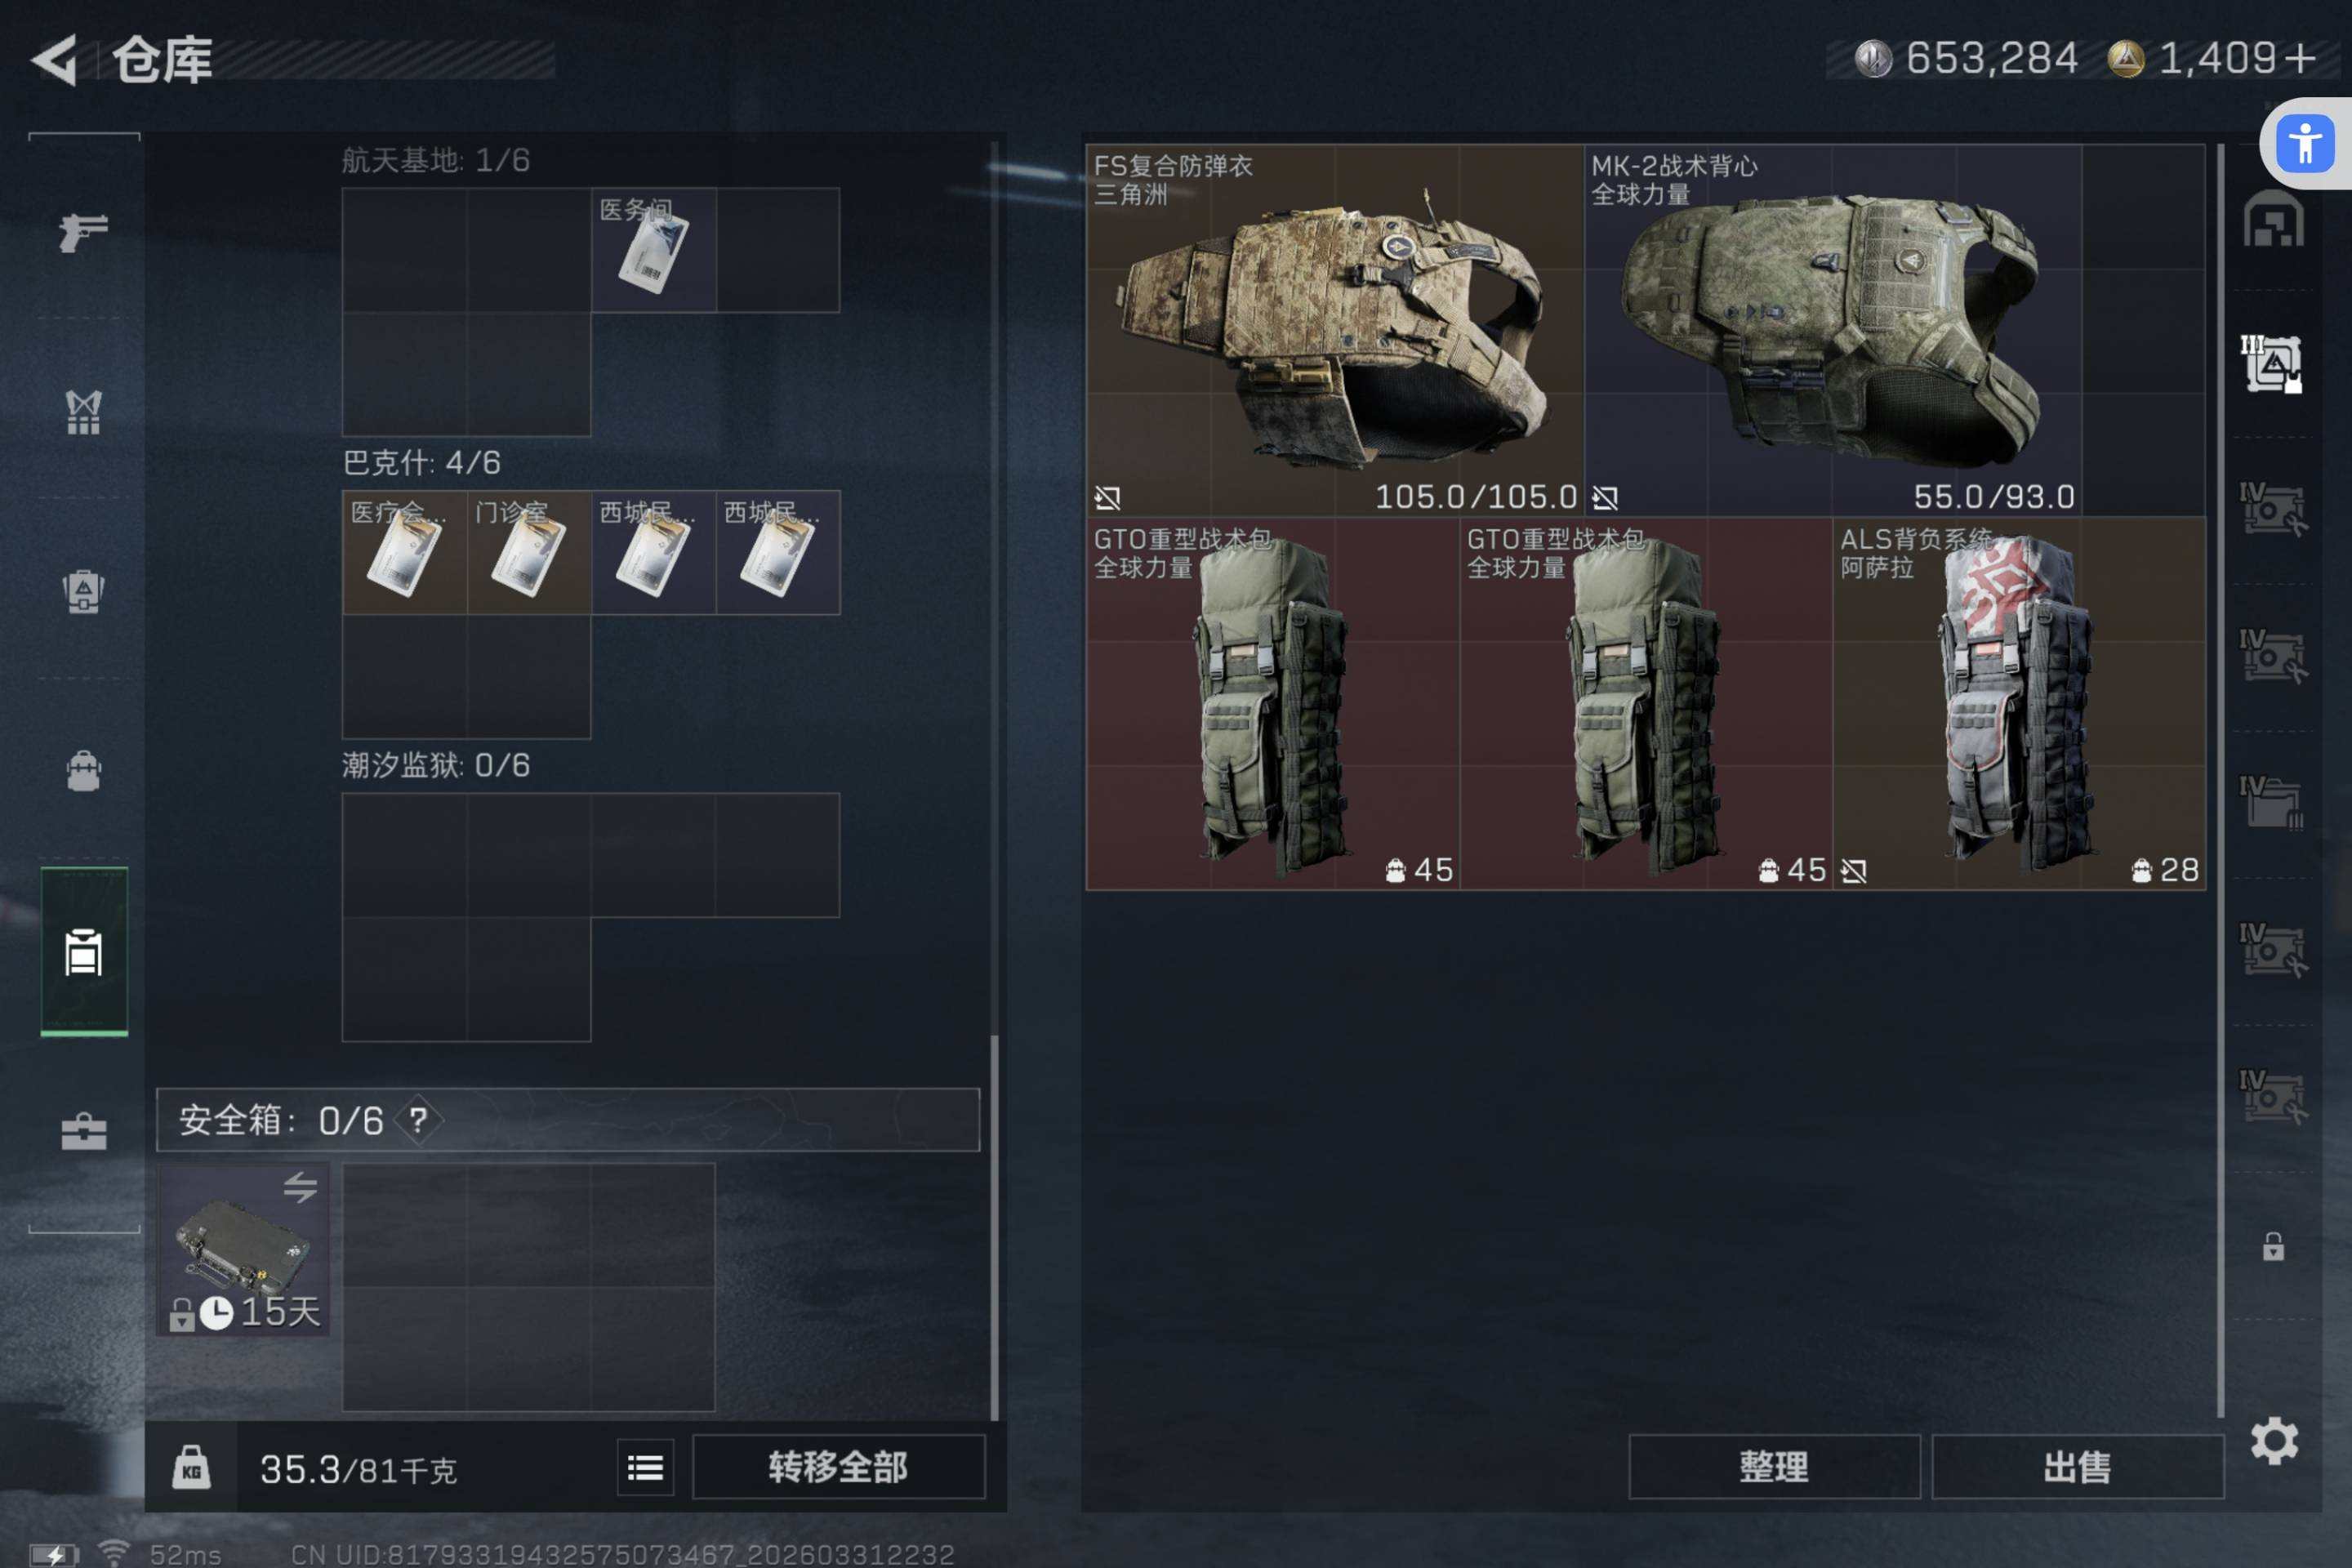Click the 转移全部 button
Screen dimensions: 2352x1568
838,1467
